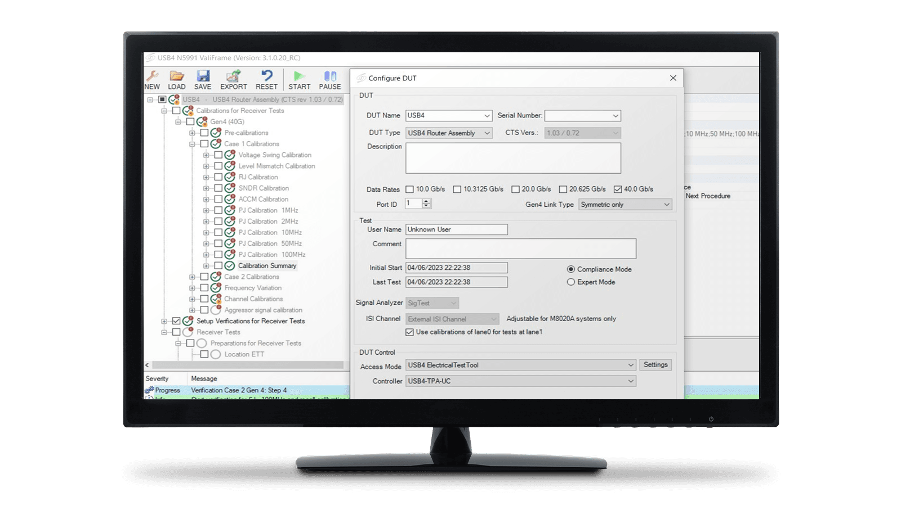Click the status clock icon beside RJ Calibration
This screenshot has height=506, width=901.
(229, 177)
